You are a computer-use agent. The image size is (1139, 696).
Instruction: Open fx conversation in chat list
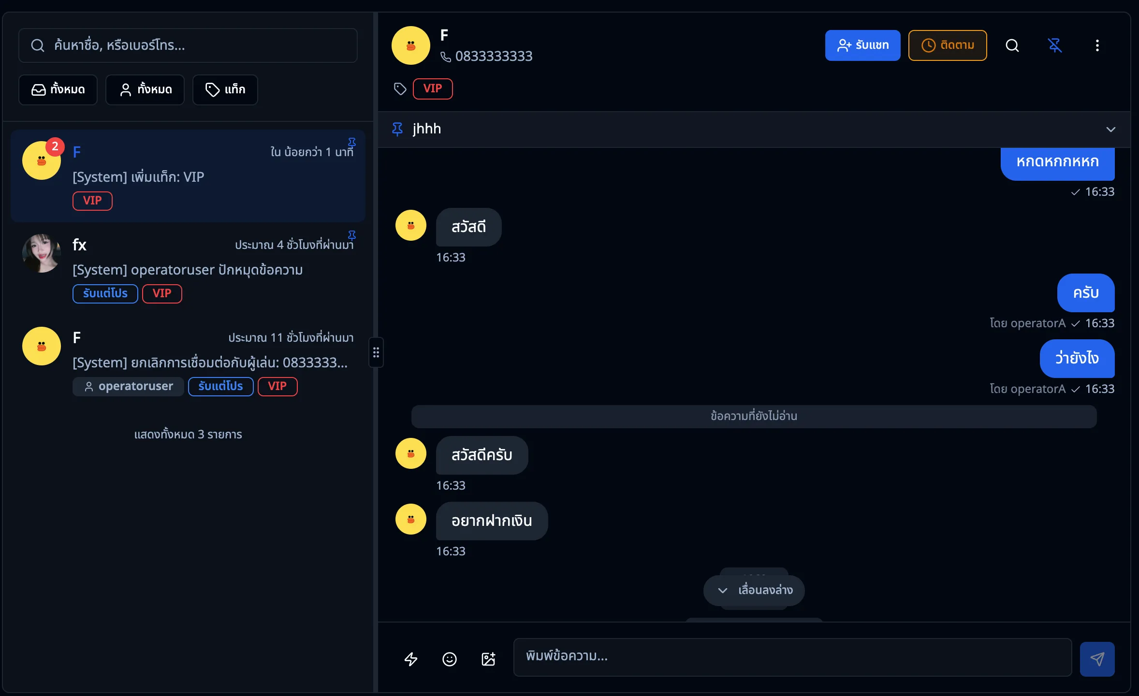[188, 268]
